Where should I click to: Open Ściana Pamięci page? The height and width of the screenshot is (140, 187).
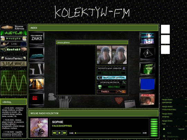coord(14,58)
